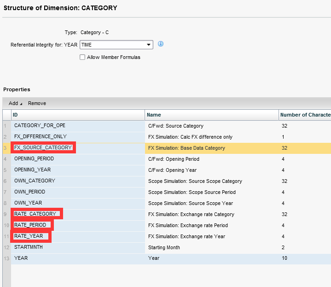Select the RATE_YEAR property ID
Image resolution: width=331 pixels, height=287 pixels.
click(29, 236)
